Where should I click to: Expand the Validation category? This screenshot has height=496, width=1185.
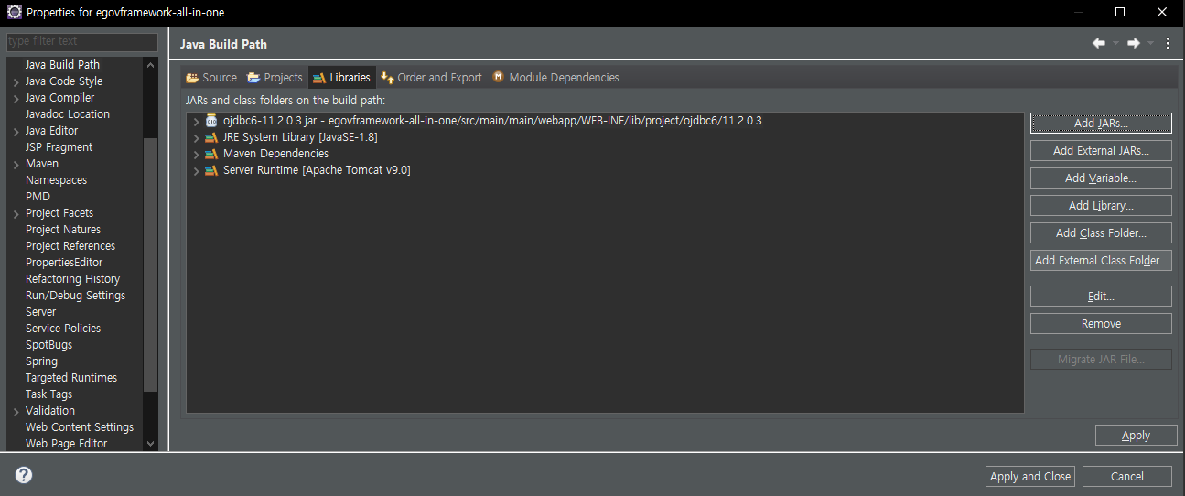(x=16, y=411)
